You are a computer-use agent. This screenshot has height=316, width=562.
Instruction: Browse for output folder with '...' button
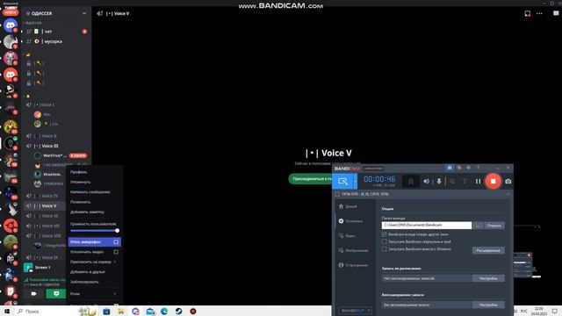478,226
